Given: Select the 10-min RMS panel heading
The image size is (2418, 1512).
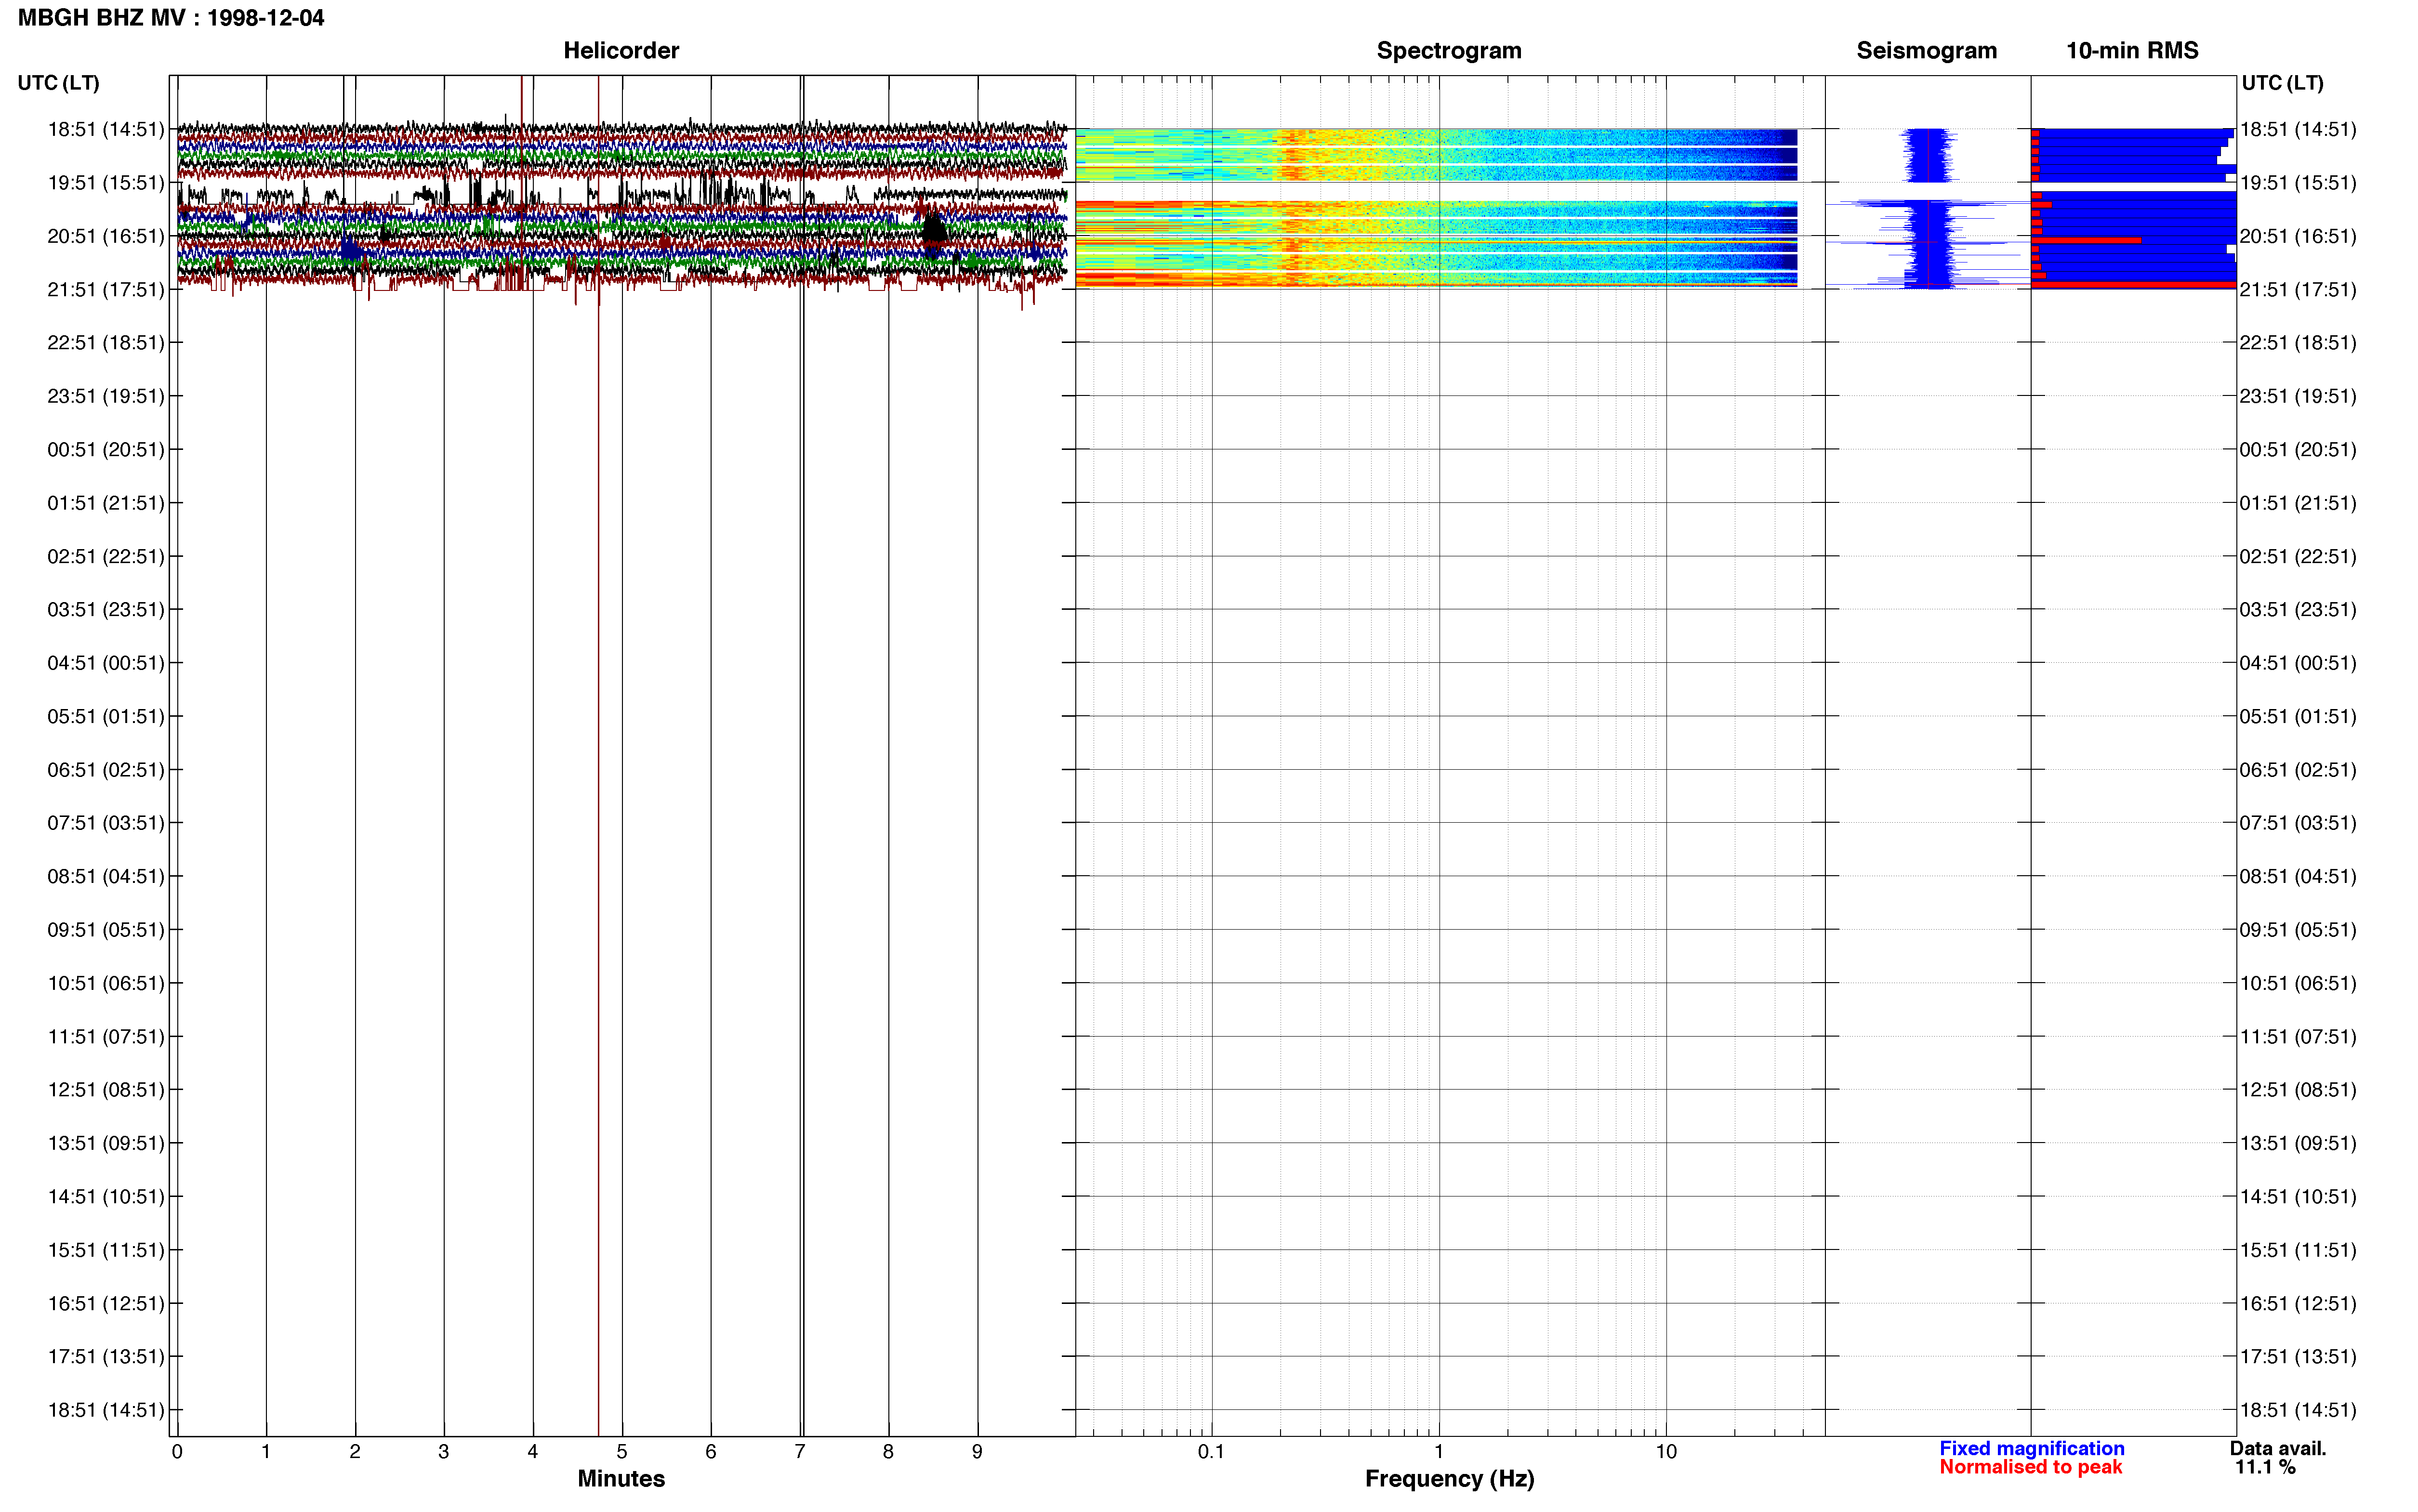Looking at the screenshot, I should pos(2132,50).
